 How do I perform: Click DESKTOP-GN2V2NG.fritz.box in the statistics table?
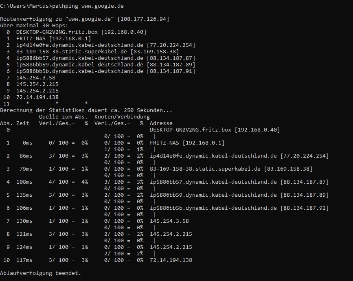coord(191,130)
